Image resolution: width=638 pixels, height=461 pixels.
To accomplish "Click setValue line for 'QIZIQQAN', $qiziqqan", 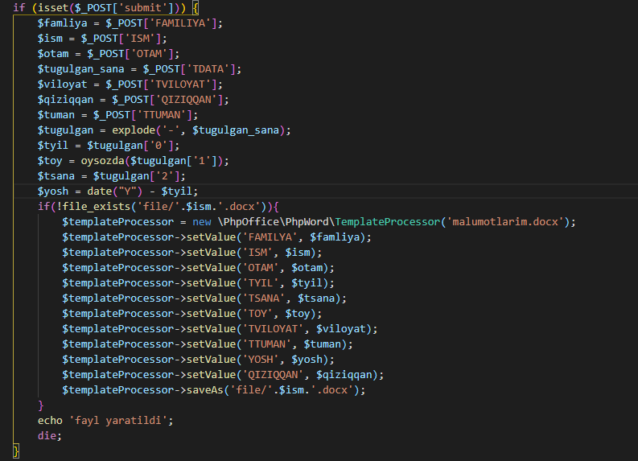I will point(223,375).
